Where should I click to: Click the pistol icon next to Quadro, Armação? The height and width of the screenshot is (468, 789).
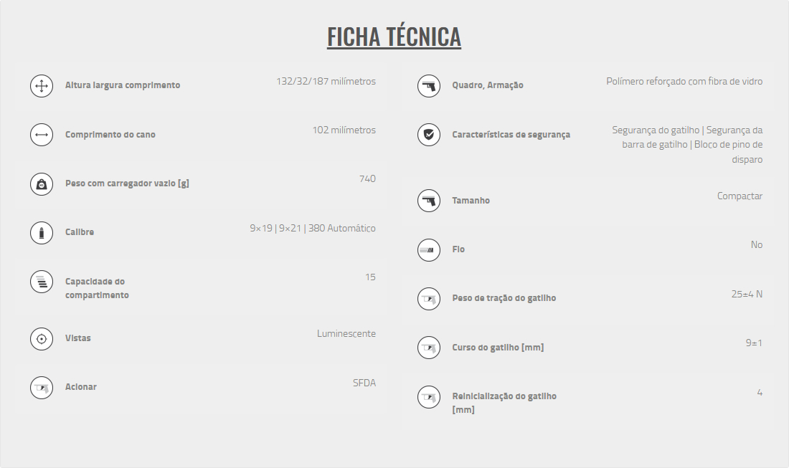pos(429,86)
